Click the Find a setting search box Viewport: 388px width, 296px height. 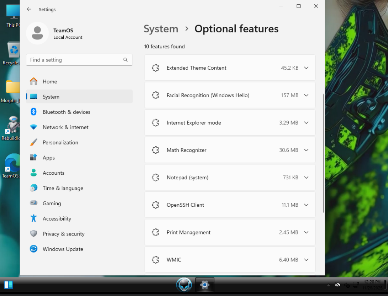[75, 60]
